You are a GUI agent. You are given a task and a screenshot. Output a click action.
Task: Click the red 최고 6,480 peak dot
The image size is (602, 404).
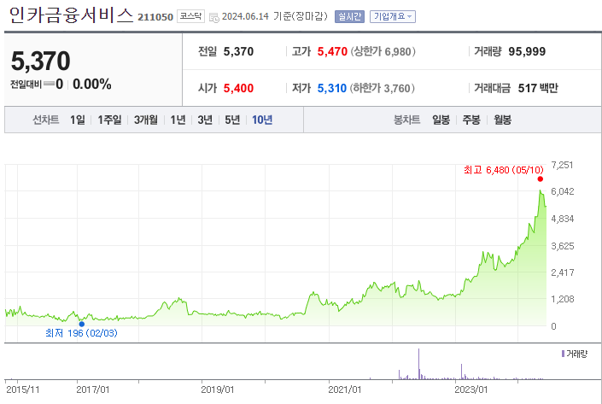pyautogui.click(x=541, y=179)
